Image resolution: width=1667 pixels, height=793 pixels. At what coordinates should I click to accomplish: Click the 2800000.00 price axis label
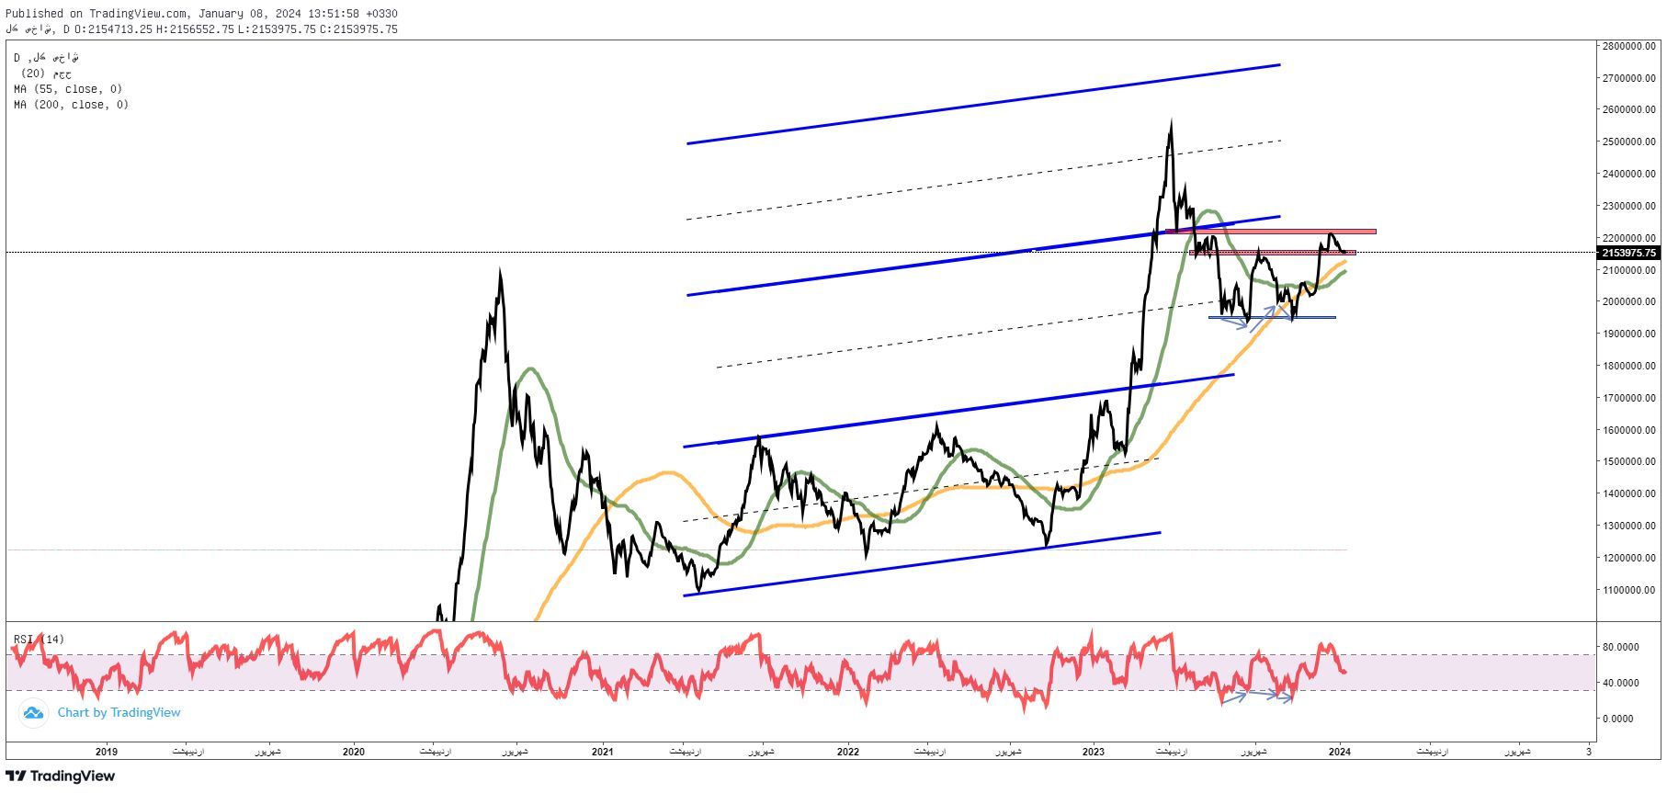[x=1630, y=46]
